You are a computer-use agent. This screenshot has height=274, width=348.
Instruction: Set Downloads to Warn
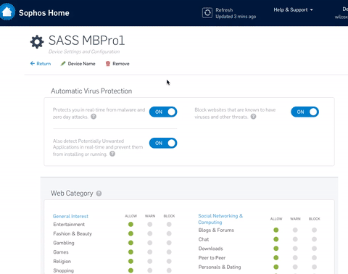(295, 249)
